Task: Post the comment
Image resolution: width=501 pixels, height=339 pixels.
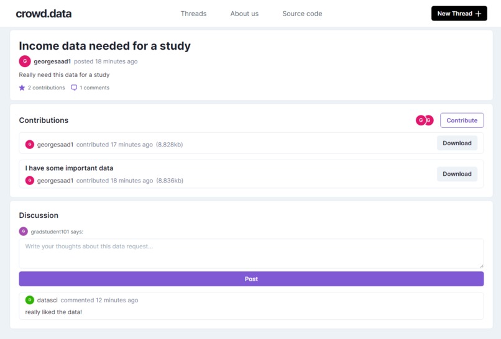Action: coord(251,279)
